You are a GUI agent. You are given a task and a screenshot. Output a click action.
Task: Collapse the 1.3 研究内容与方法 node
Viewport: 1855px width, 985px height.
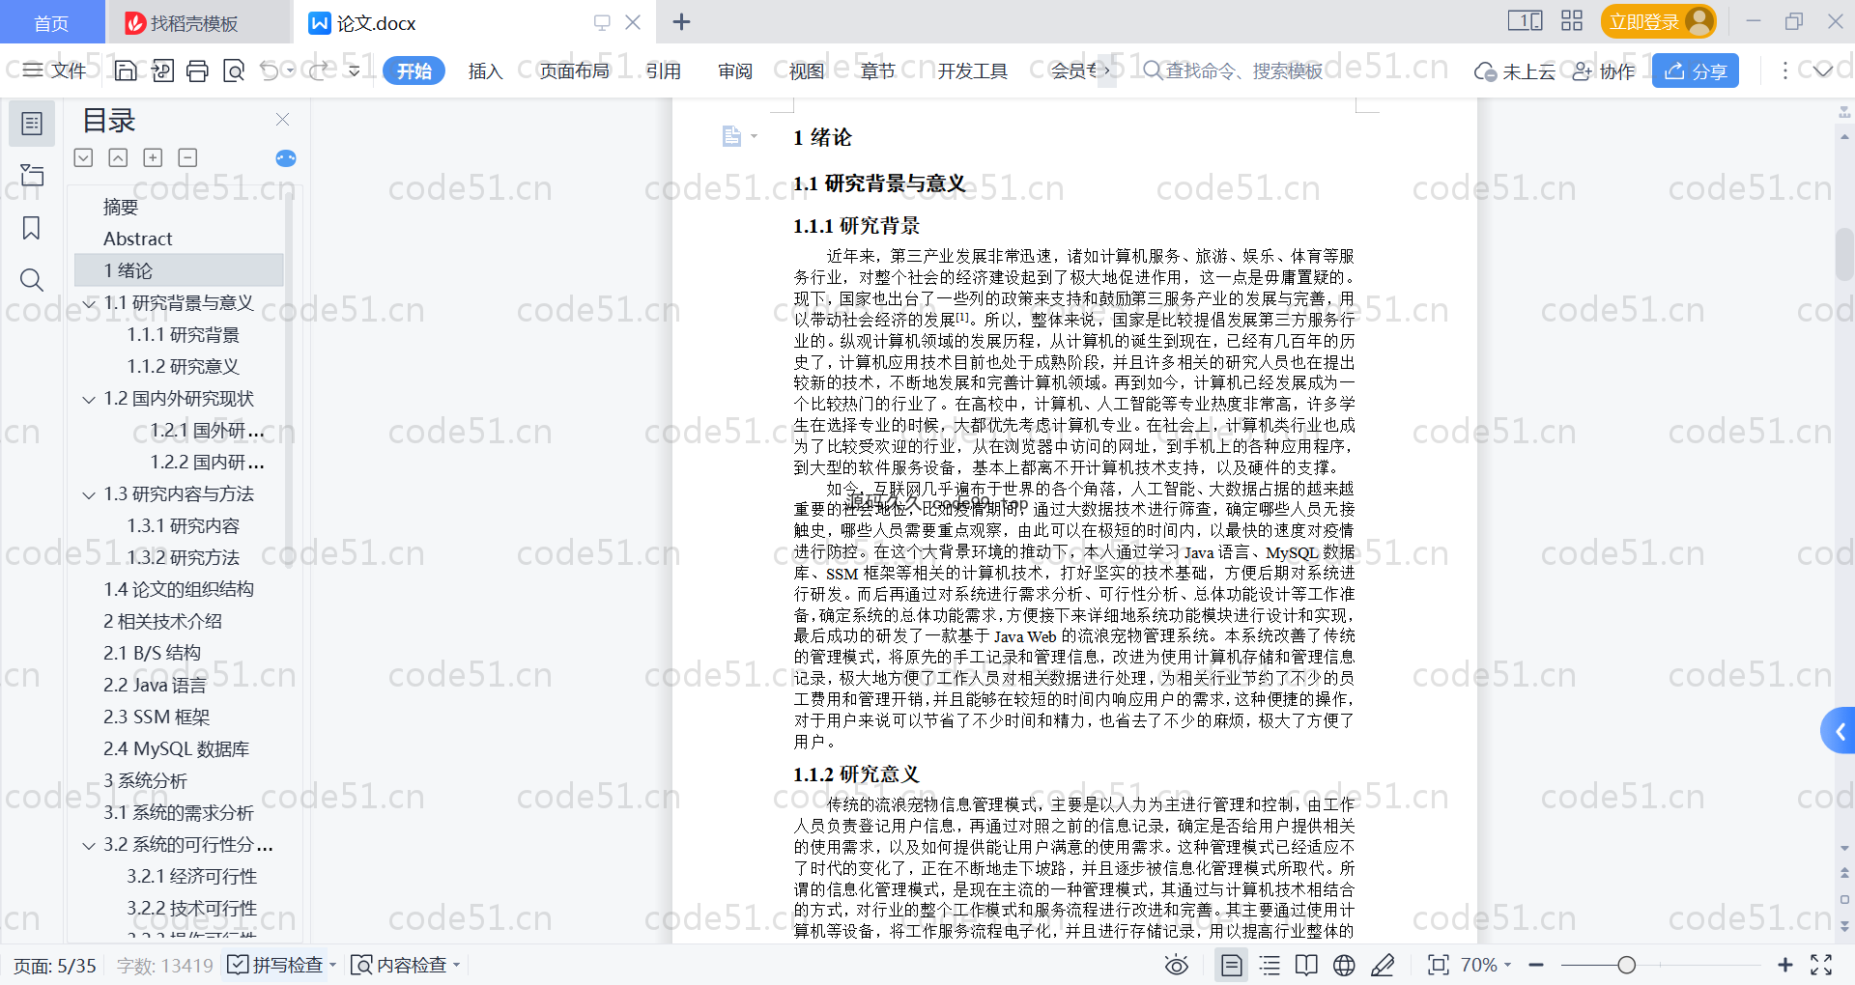coord(89,494)
